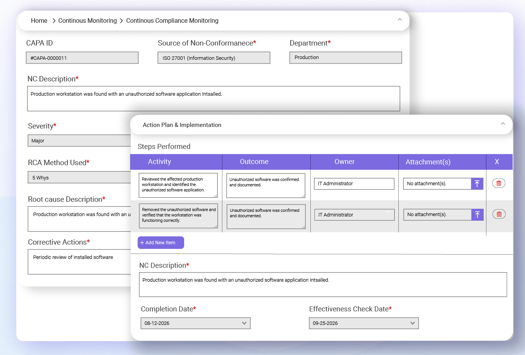Edit the 'Reviewed the affected production' activity box
The height and width of the screenshot is (355, 525).
point(178,185)
